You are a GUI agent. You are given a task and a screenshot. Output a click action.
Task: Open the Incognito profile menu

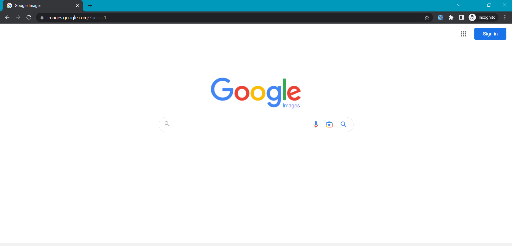pyautogui.click(x=483, y=18)
